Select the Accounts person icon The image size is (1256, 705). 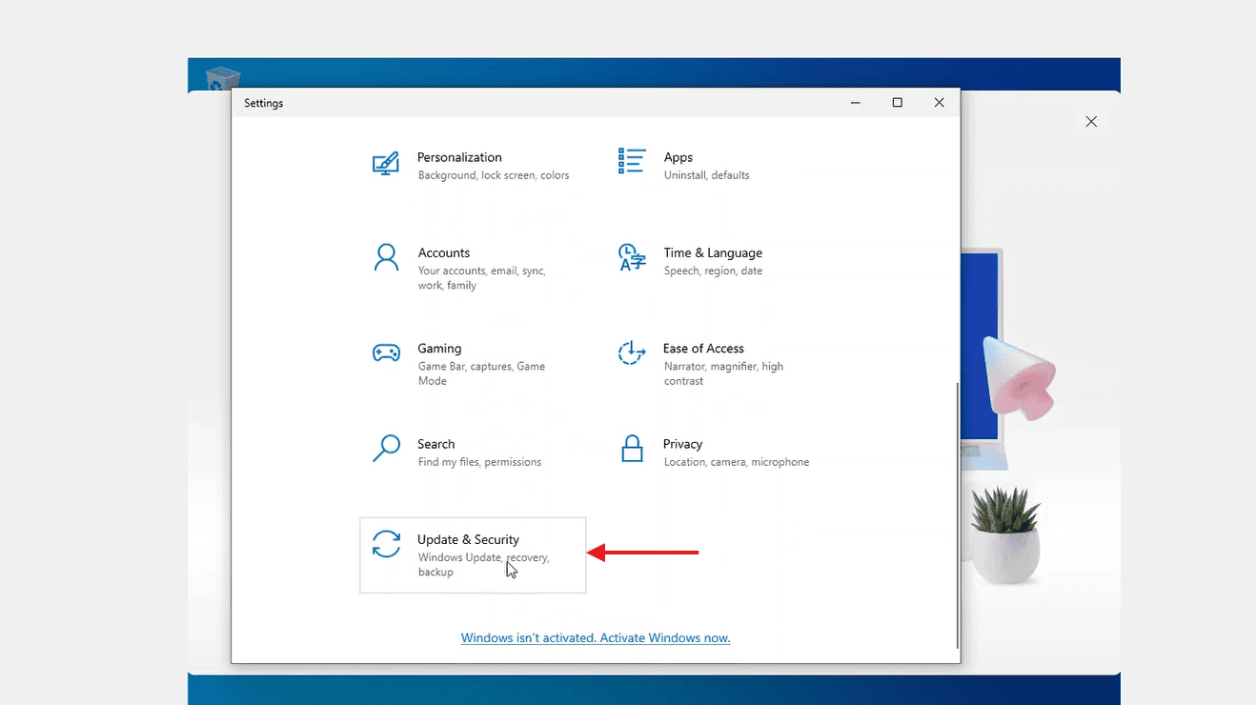coord(386,258)
